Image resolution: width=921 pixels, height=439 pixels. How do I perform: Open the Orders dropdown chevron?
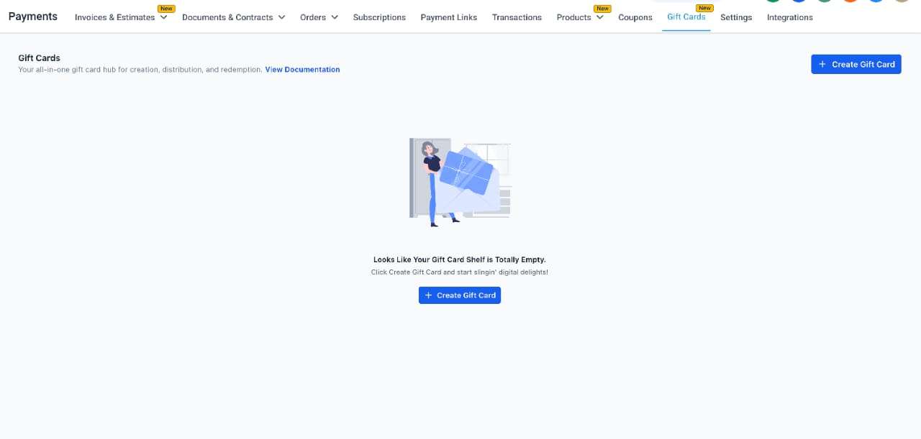[x=335, y=17]
